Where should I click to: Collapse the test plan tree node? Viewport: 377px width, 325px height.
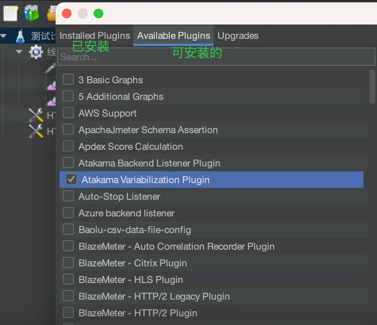pyautogui.click(x=4, y=36)
